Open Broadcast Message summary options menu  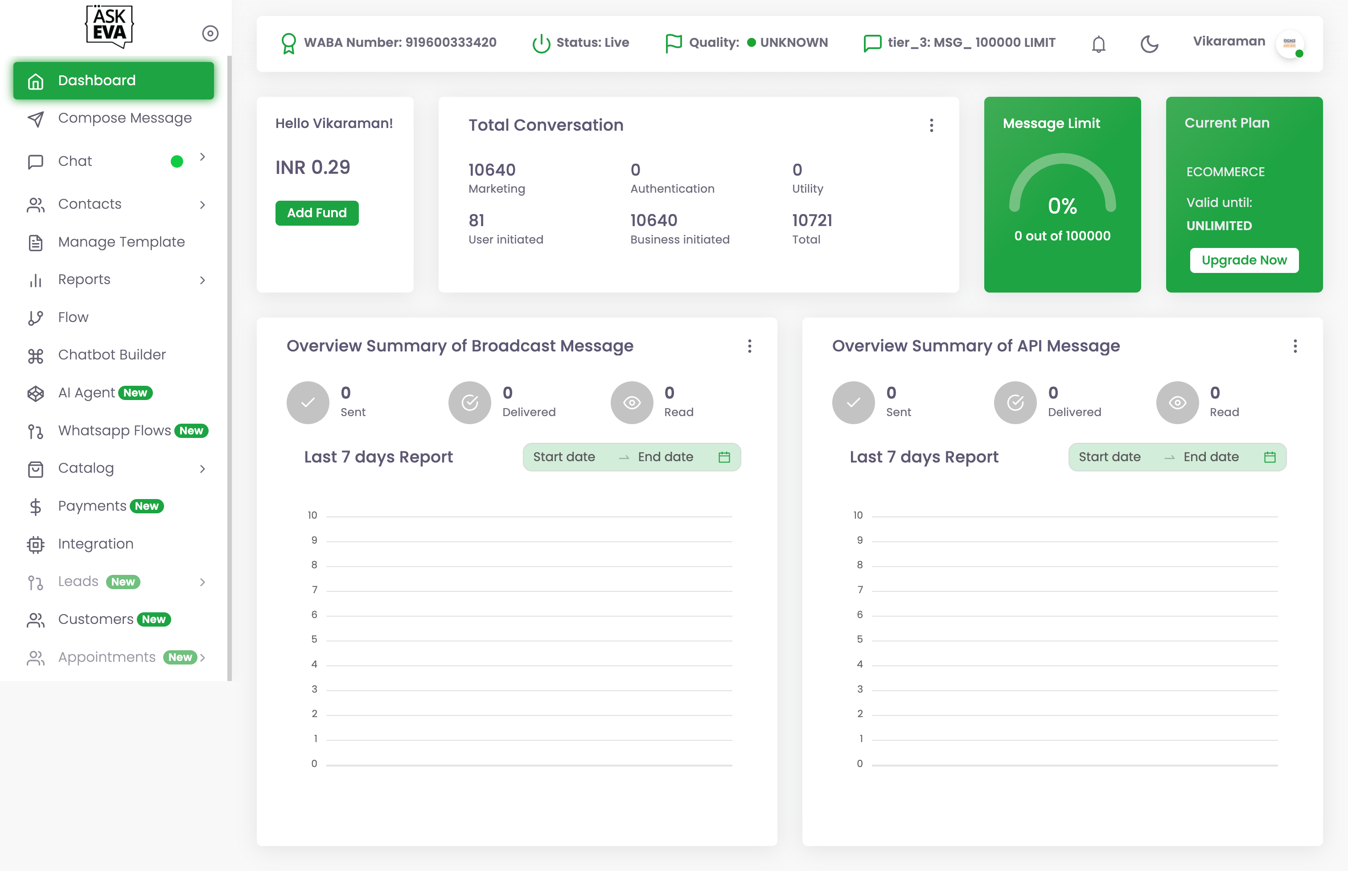point(749,346)
